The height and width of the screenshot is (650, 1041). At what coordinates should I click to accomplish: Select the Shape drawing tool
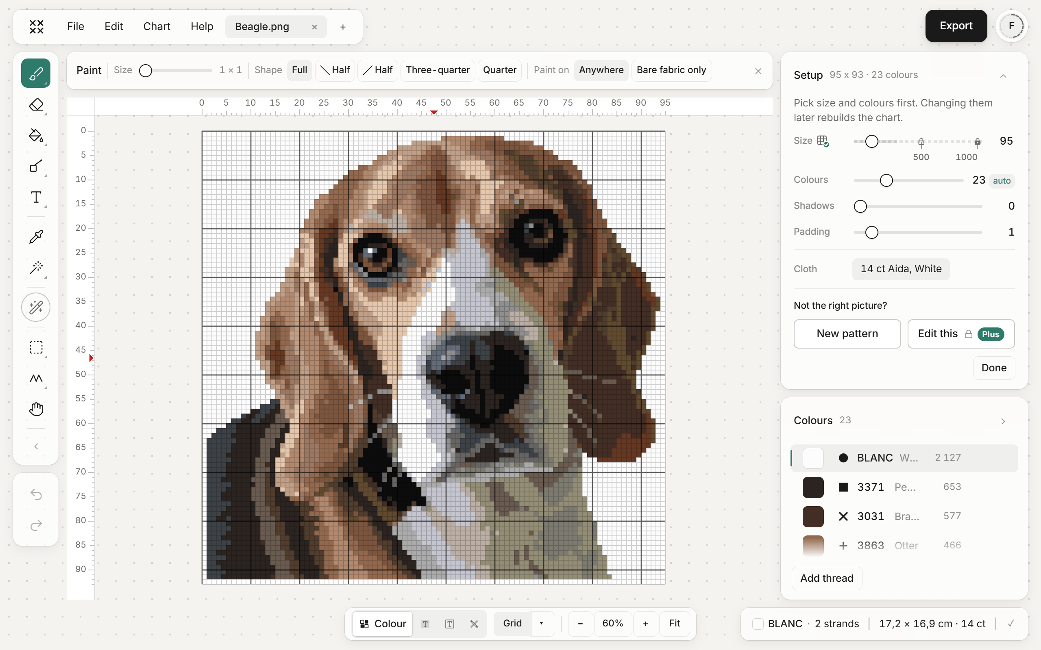coord(36,167)
